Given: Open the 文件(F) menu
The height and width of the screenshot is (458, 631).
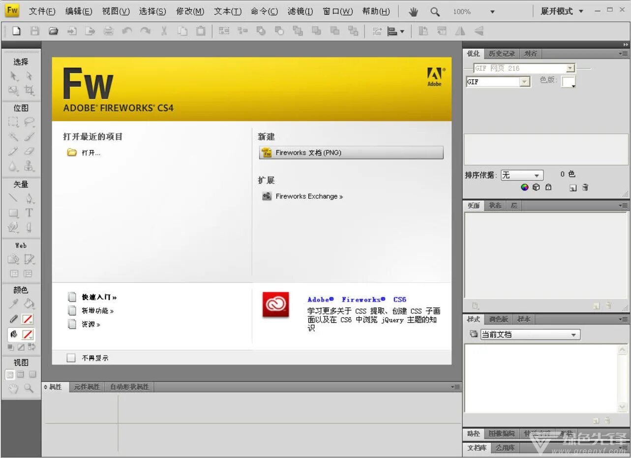Looking at the screenshot, I should [42, 11].
